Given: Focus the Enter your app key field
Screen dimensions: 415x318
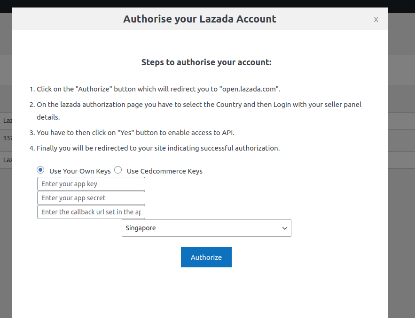Looking at the screenshot, I should tap(91, 184).
